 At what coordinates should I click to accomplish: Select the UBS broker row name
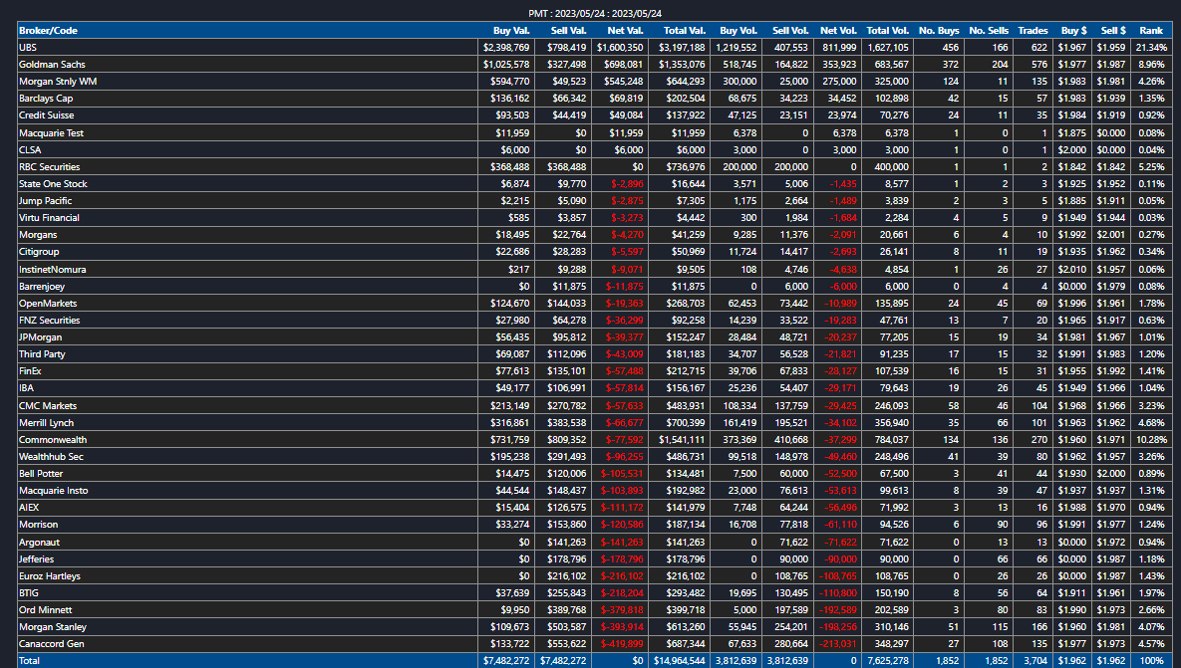point(28,48)
